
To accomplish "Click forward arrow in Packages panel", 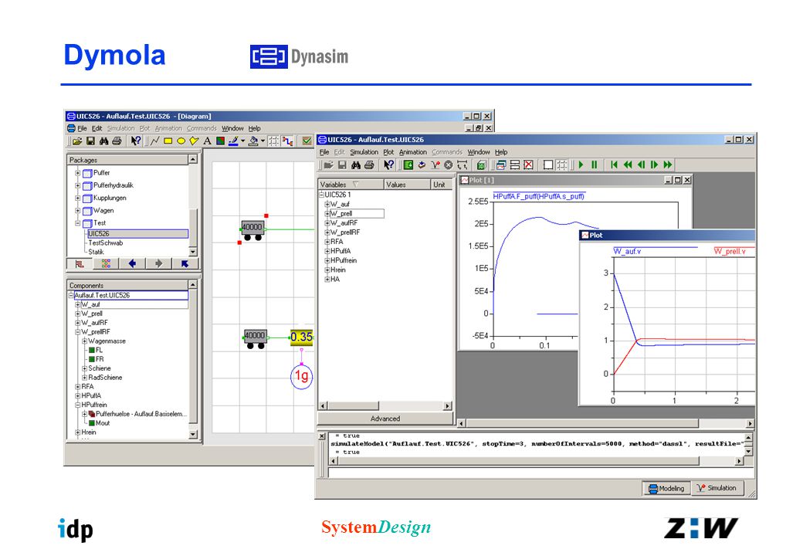I will 159,263.
